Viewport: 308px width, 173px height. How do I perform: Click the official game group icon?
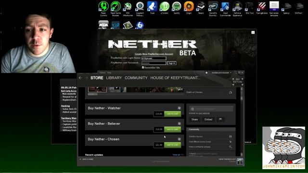click(231, 142)
